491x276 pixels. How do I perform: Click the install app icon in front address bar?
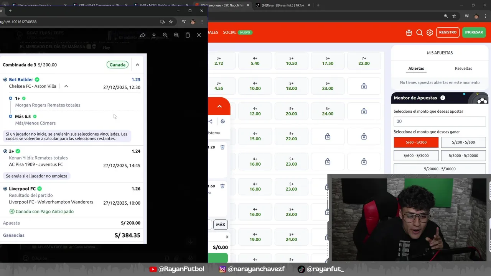[163, 22]
